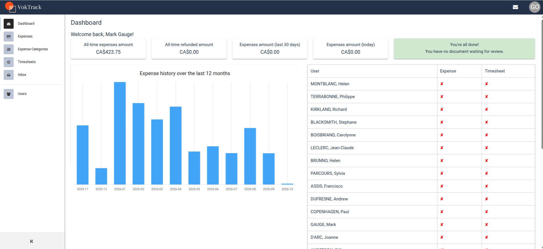Click the Expenses amount (today) card
Screen dimensions: 543x249
click(x=351, y=49)
